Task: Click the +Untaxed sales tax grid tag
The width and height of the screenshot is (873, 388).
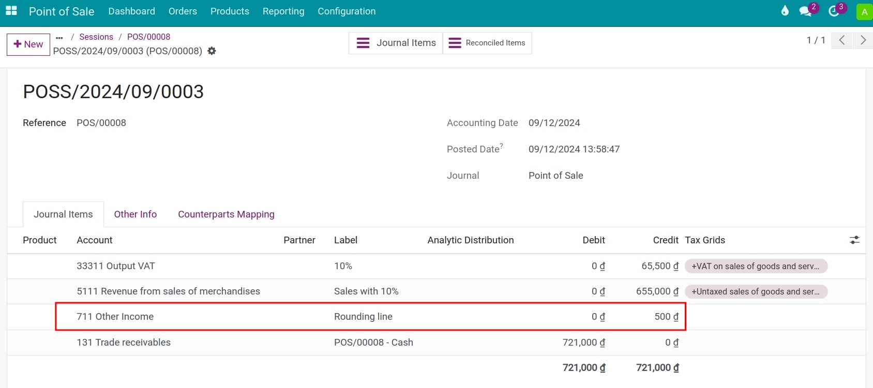Action: [x=756, y=291]
